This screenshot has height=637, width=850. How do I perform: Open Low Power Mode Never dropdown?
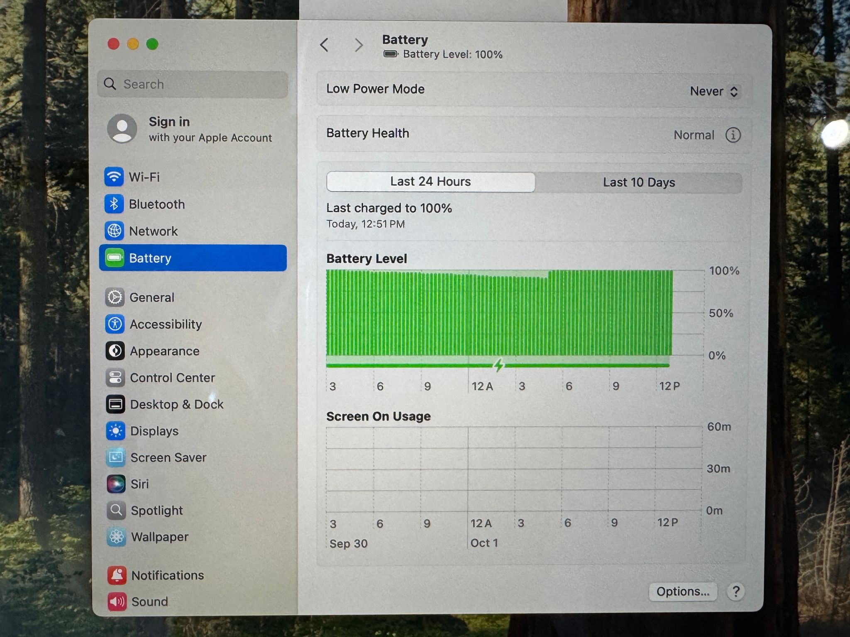click(x=714, y=91)
